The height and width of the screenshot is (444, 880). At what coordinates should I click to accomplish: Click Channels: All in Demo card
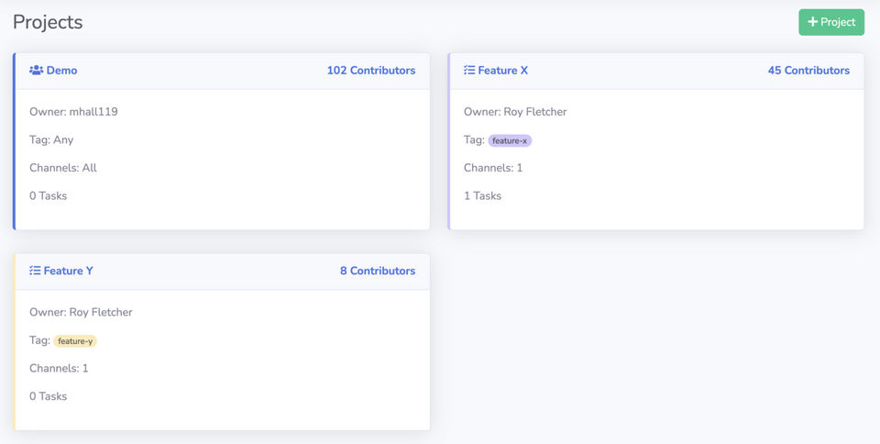[x=63, y=168]
